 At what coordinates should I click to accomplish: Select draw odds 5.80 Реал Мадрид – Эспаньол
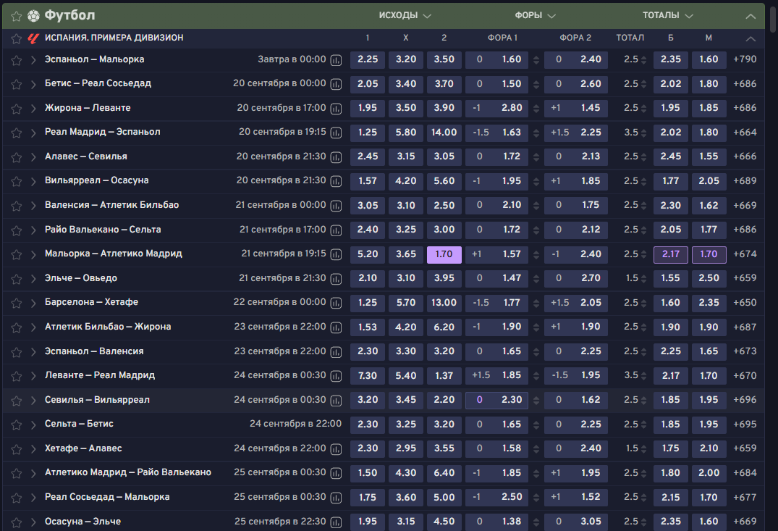point(406,133)
